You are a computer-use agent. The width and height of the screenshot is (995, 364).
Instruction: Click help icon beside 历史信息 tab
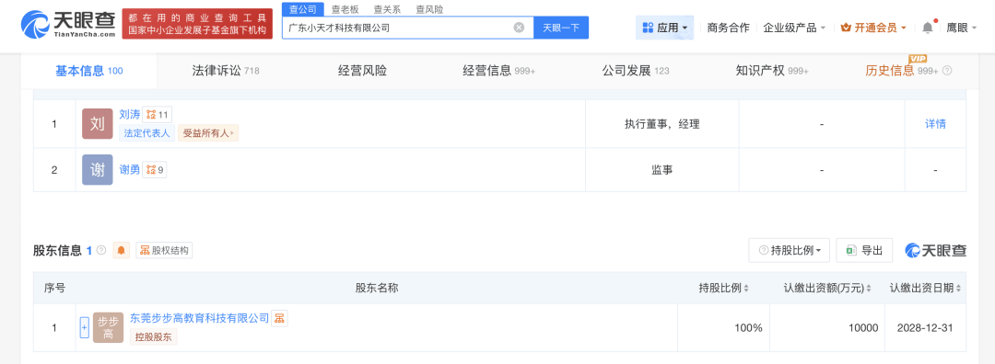pyautogui.click(x=947, y=71)
